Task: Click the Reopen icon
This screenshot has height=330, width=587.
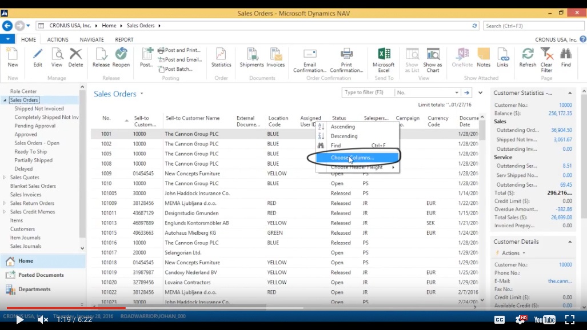Action: click(x=121, y=54)
